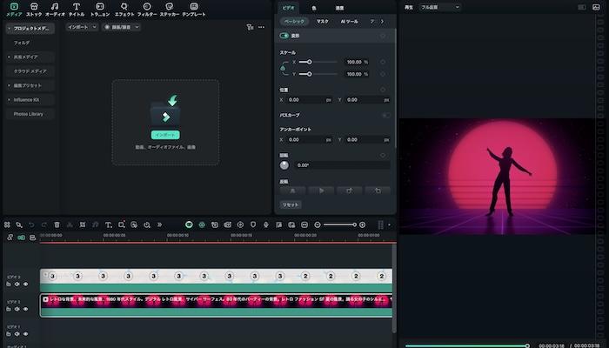Toggle the パスカーブ (Path Curve) switch
Image resolution: width=609 pixels, height=348 pixels.
(385, 115)
